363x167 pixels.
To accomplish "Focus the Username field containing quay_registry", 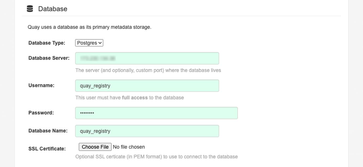I will tap(146, 85).
